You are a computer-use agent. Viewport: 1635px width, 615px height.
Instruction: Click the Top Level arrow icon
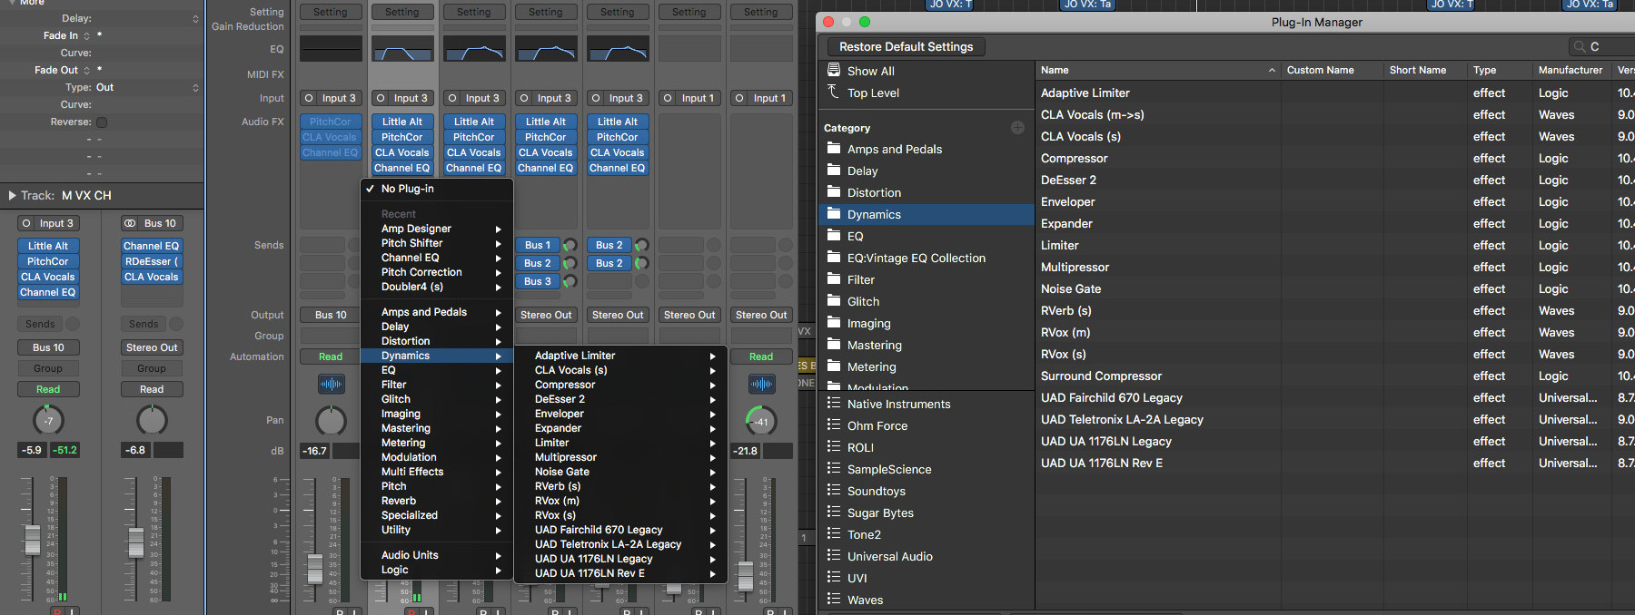tap(834, 92)
